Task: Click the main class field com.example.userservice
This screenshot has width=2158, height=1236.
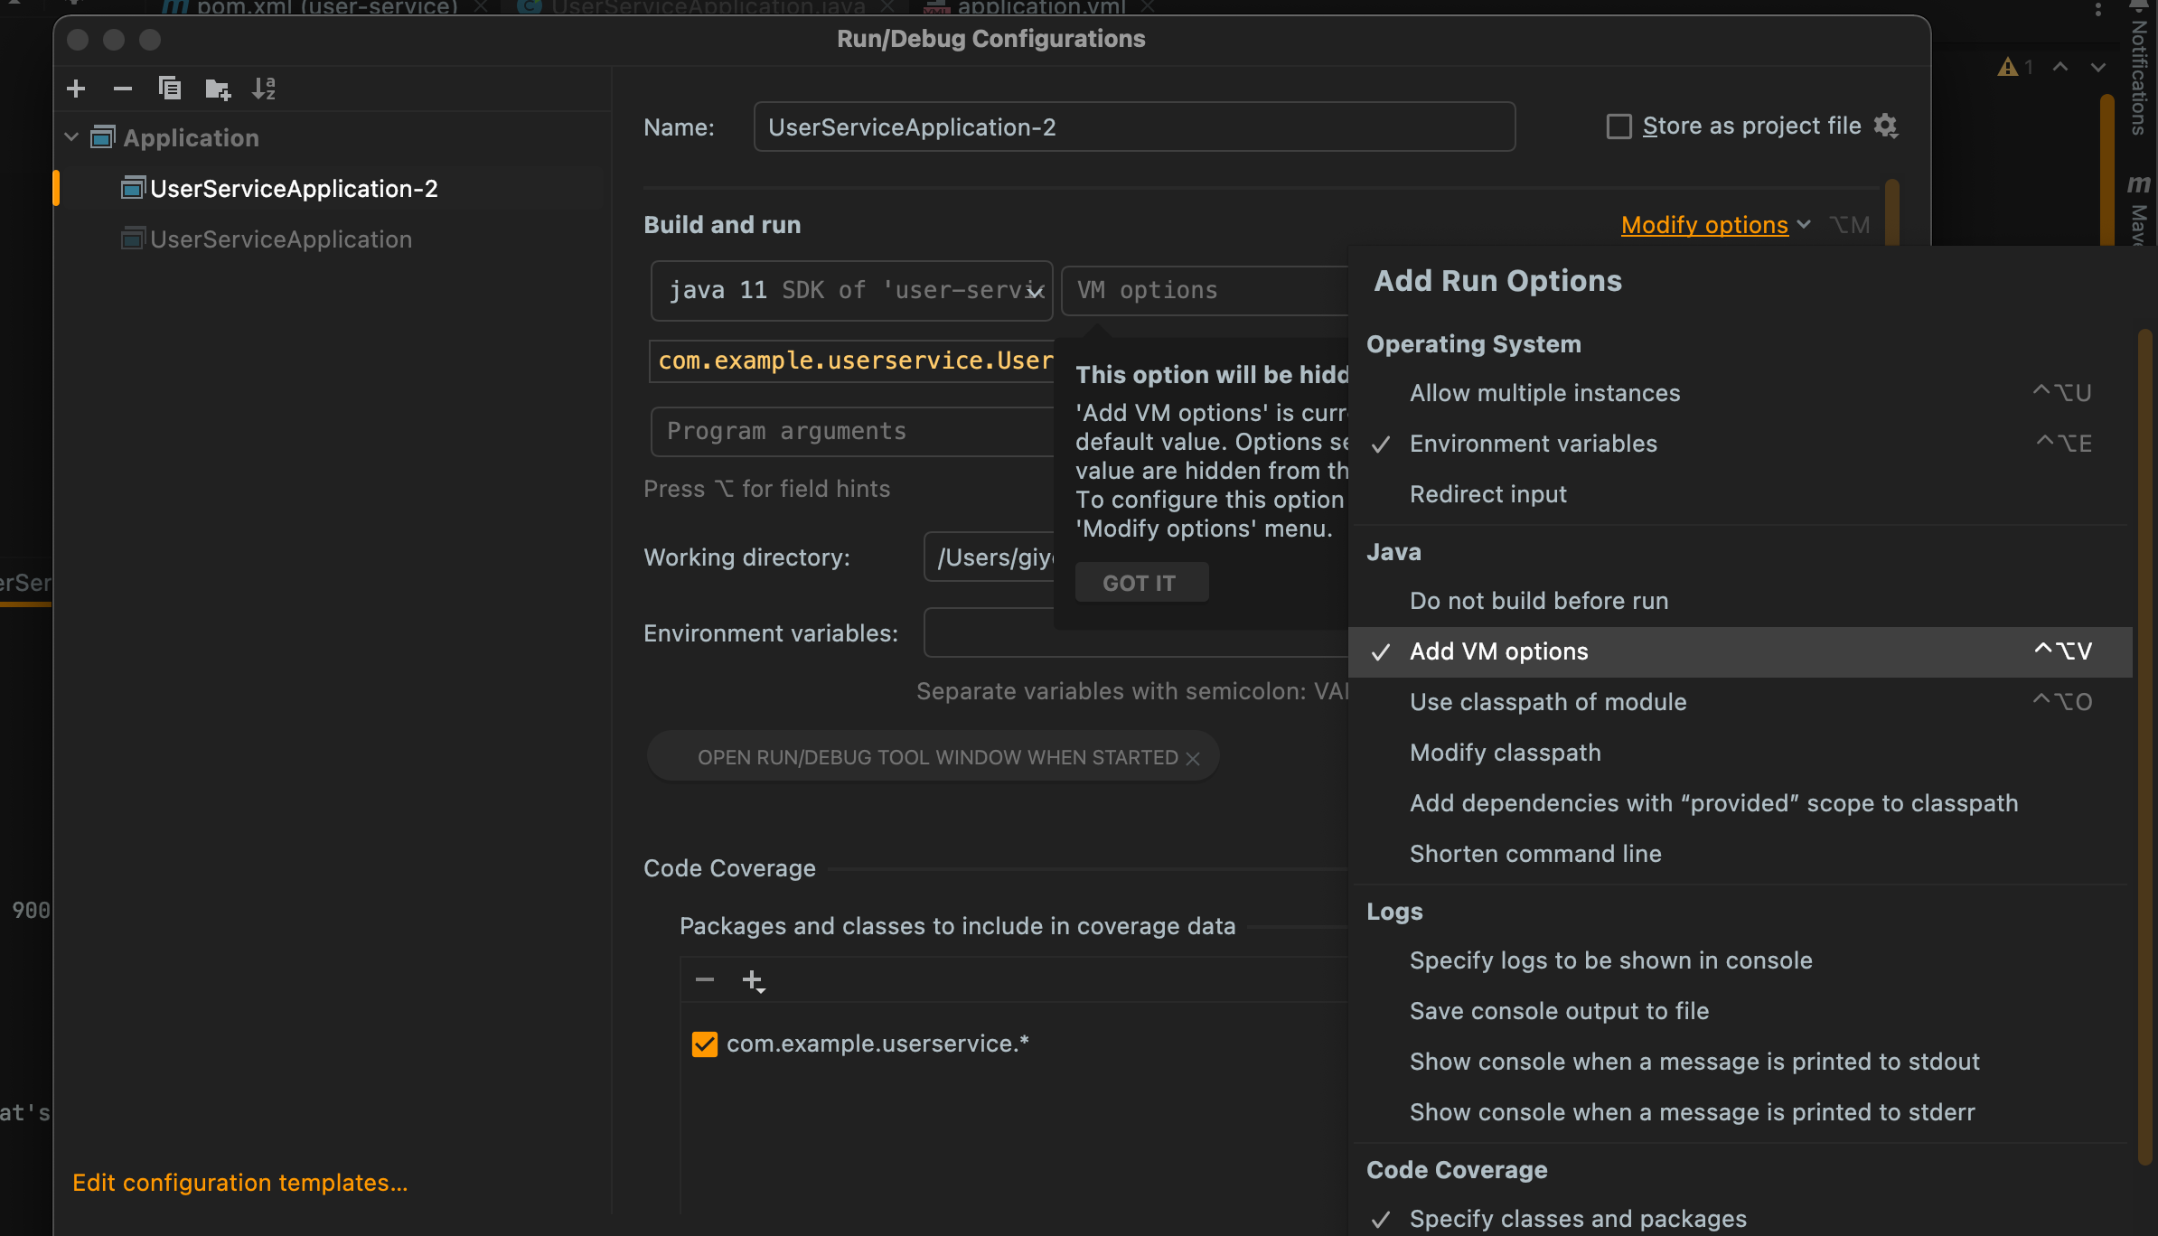Action: point(852,361)
